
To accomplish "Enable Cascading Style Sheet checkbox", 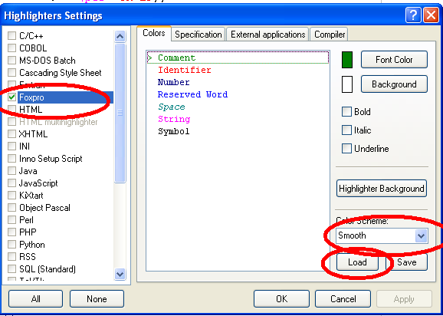I will tap(11, 72).
